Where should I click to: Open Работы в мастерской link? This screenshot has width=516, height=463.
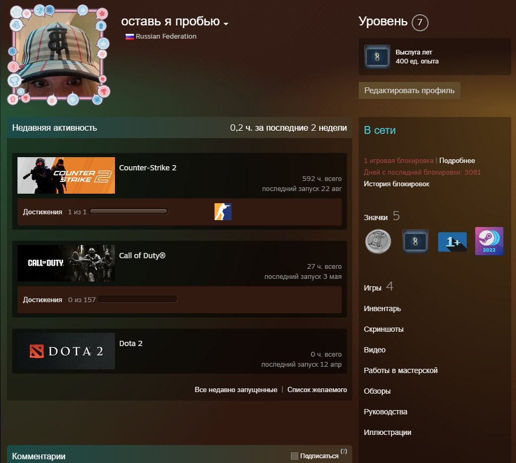pyautogui.click(x=401, y=370)
